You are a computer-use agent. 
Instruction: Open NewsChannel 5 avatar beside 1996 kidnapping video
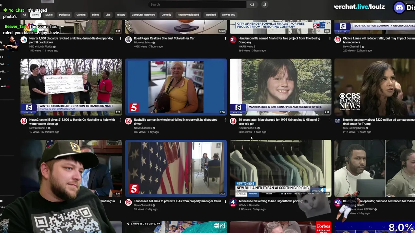click(233, 121)
